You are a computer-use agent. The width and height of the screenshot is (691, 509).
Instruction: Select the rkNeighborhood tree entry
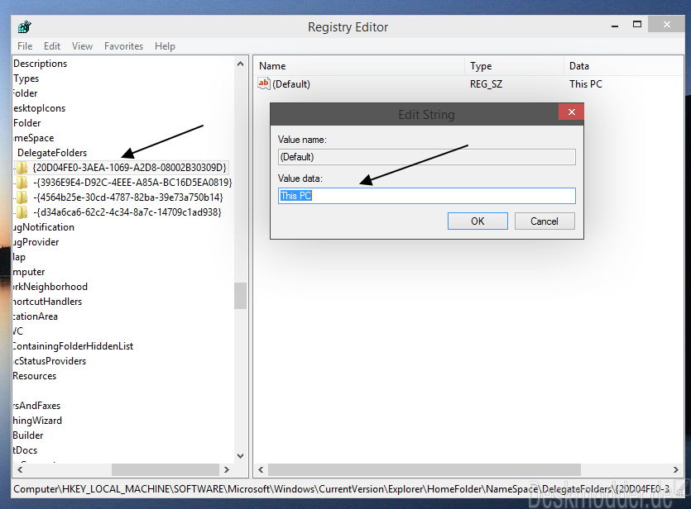point(50,287)
